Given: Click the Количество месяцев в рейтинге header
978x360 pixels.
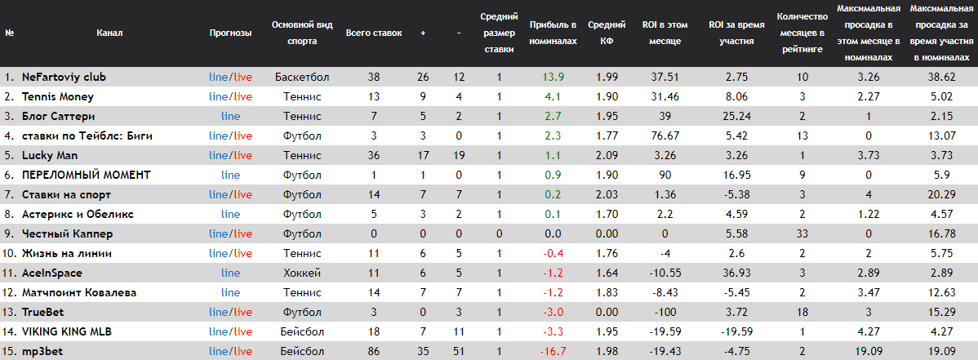Looking at the screenshot, I should 800,33.
